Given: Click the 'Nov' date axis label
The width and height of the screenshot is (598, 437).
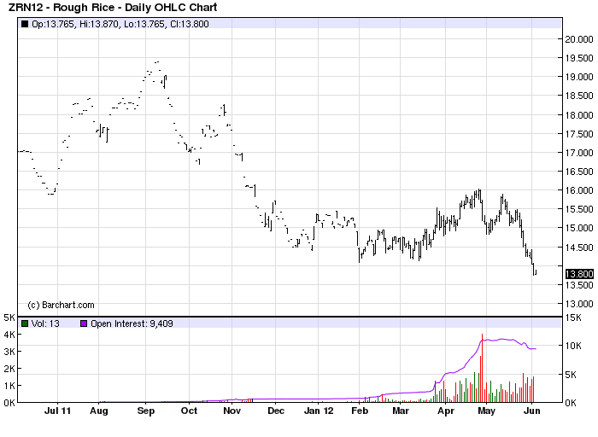Looking at the screenshot, I should [x=232, y=411].
